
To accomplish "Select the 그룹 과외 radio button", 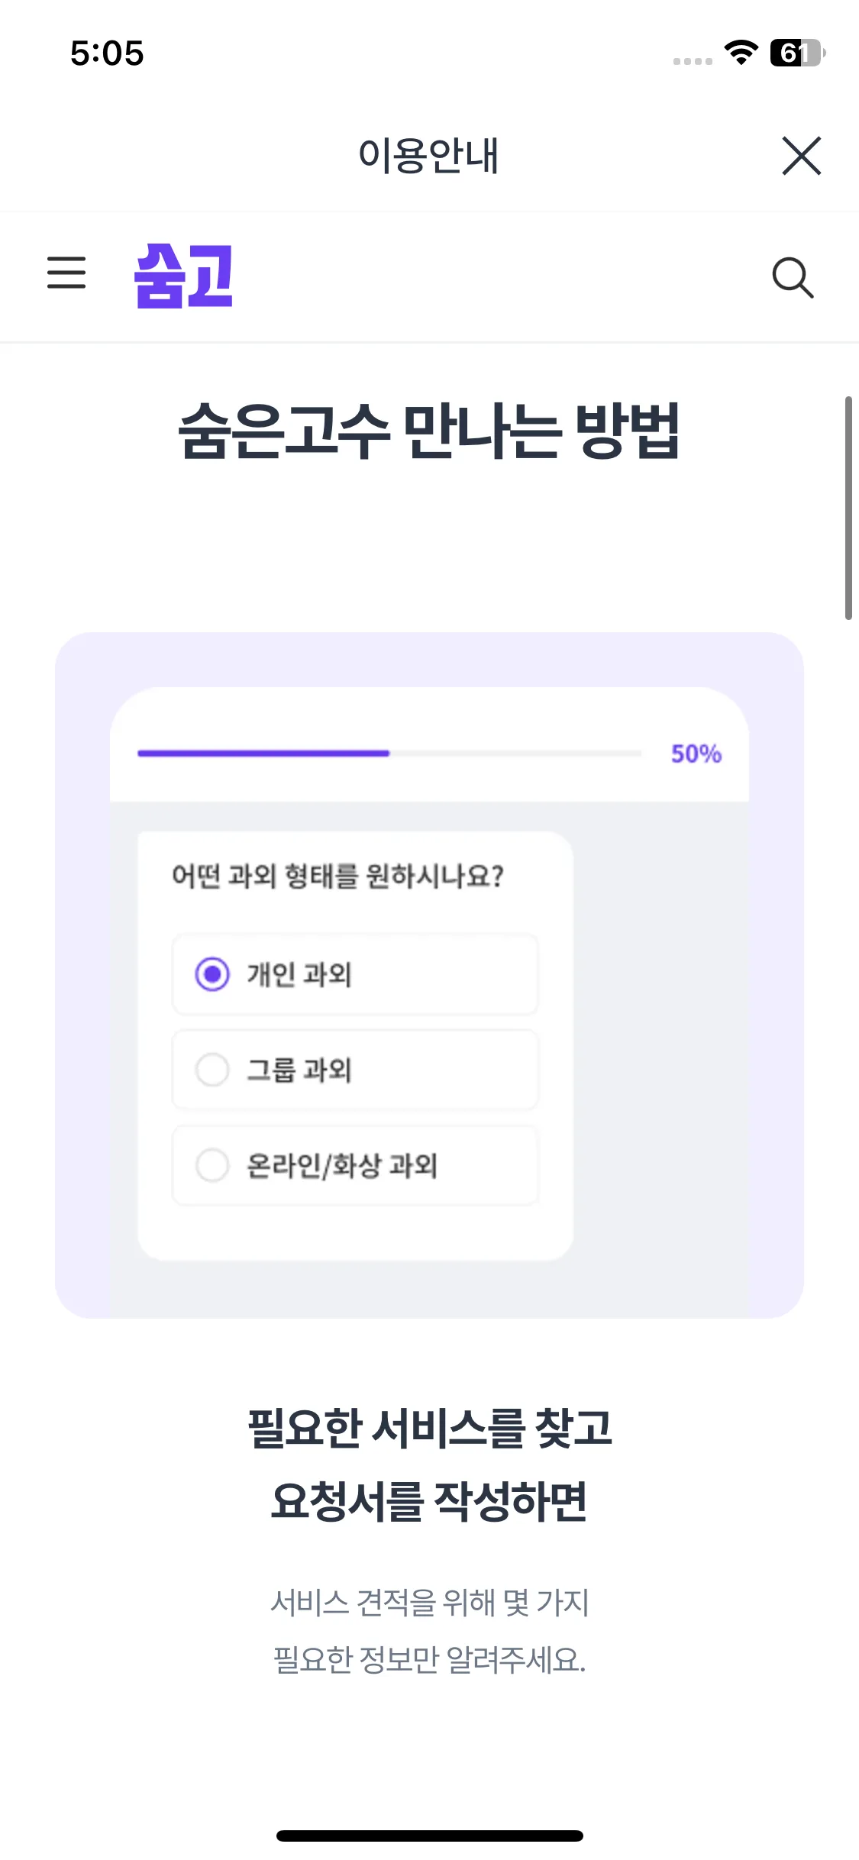I will pos(212,1070).
